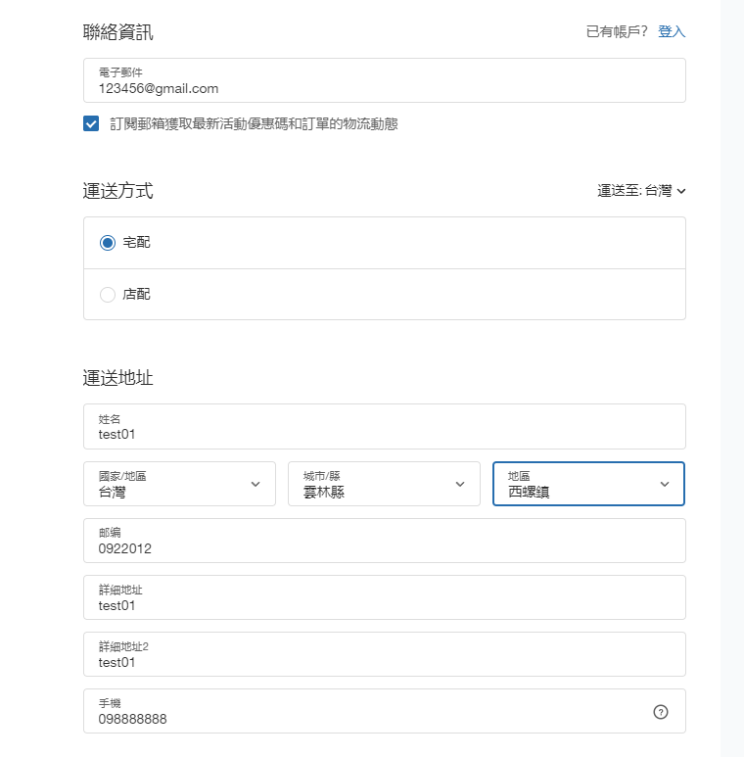Click the chevron arrow in 城市/縣 box
This screenshot has width=744, height=757.
[x=460, y=484]
